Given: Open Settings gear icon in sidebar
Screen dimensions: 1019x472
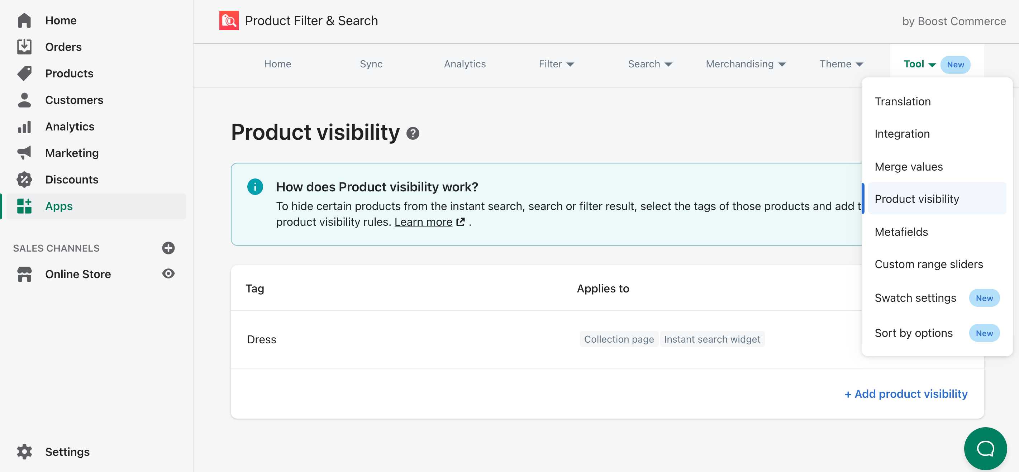Looking at the screenshot, I should (x=24, y=452).
